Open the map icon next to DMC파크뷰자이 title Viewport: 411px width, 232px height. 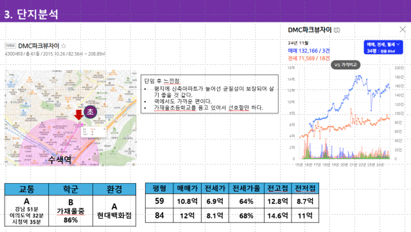pos(337,30)
